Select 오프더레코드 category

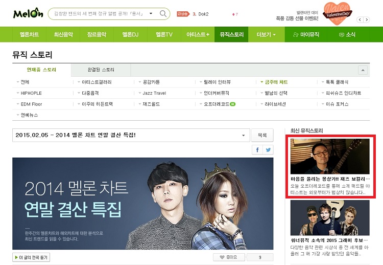[217, 104]
